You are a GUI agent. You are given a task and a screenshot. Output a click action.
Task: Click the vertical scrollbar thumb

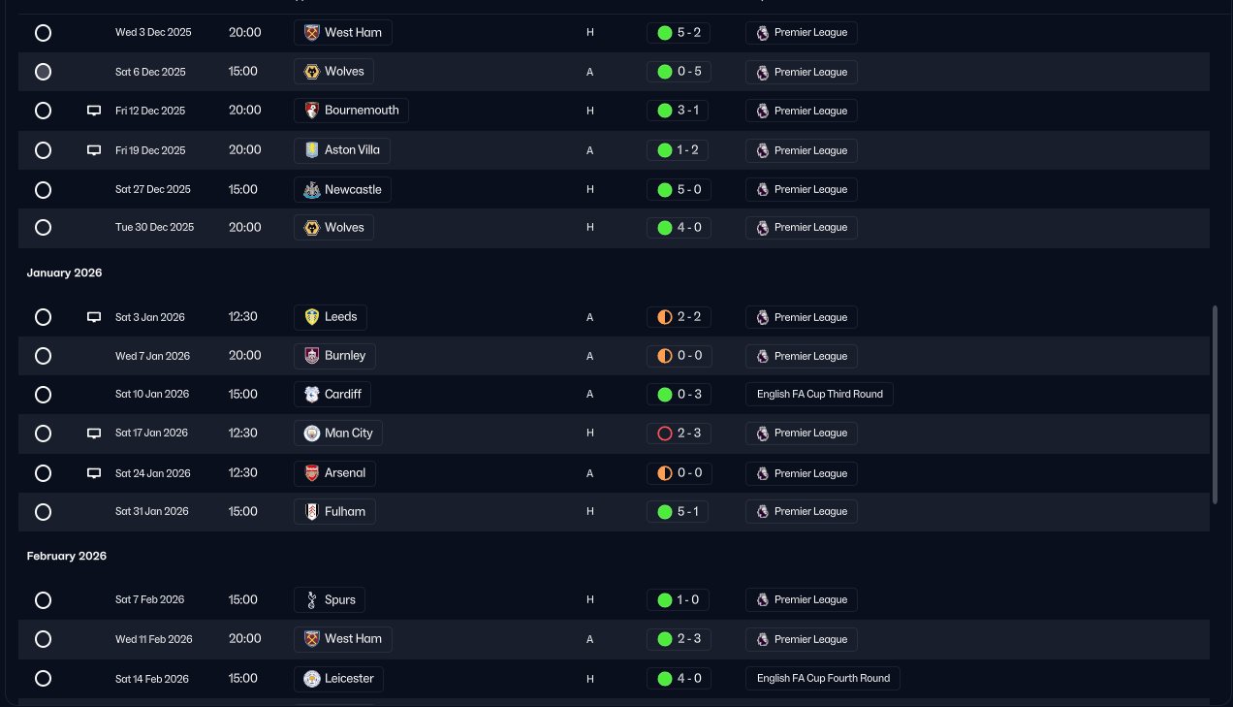tap(1216, 404)
